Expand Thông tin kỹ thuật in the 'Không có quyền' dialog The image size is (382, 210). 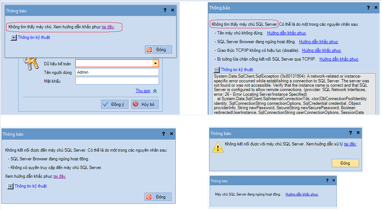click(x=10, y=186)
